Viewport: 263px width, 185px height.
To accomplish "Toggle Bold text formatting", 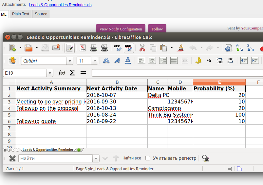I will pyautogui.click(x=106, y=60).
